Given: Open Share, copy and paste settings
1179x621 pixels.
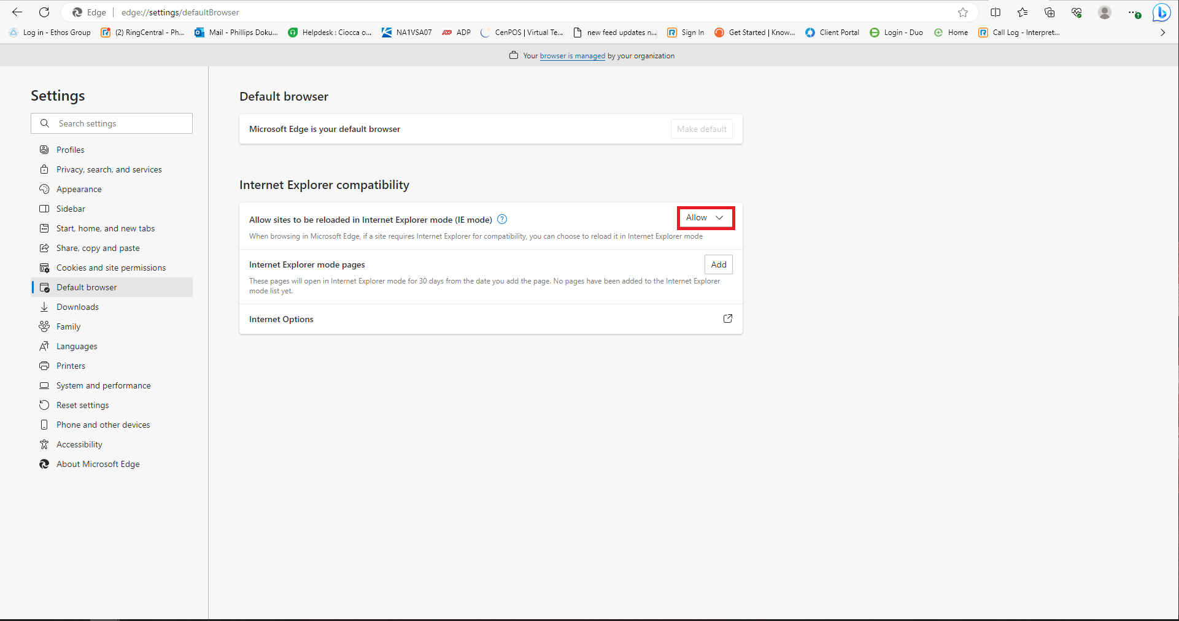Looking at the screenshot, I should (112, 248).
